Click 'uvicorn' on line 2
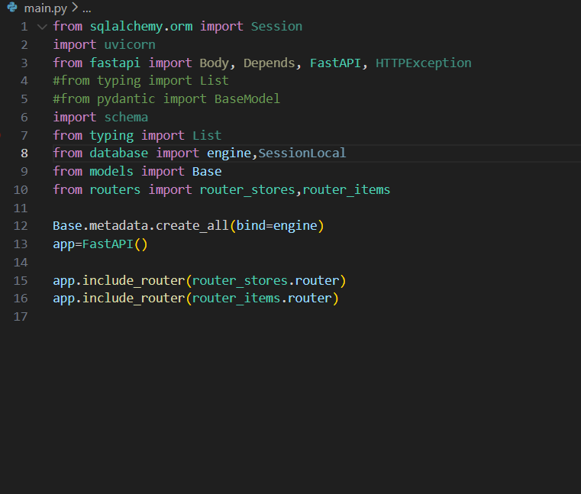Screen dimensions: 581x494 click(130, 45)
